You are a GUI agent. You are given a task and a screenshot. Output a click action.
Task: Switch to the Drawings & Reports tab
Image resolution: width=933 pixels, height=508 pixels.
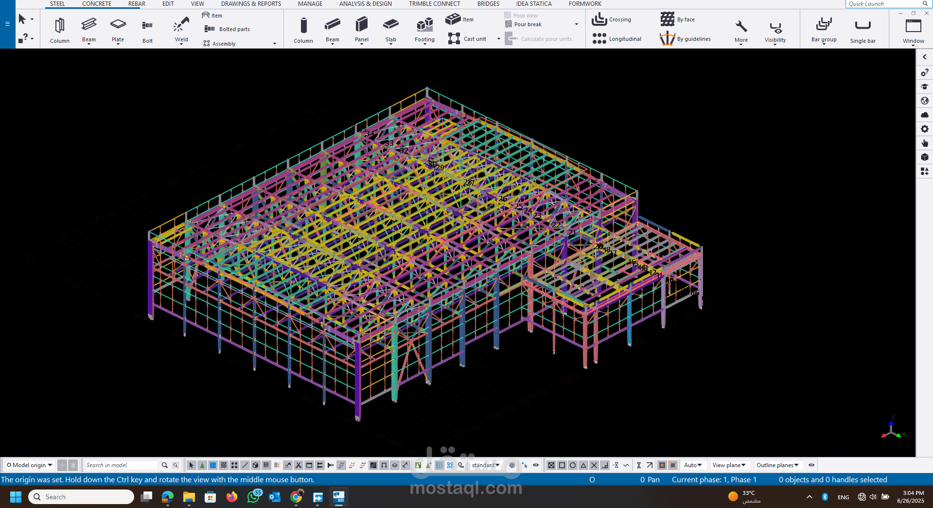pos(251,4)
